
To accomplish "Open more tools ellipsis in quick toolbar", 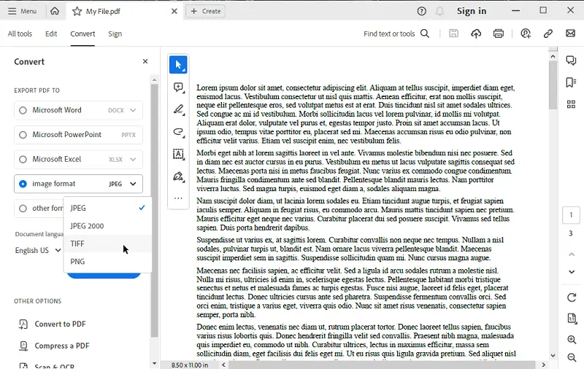I will pos(178,198).
